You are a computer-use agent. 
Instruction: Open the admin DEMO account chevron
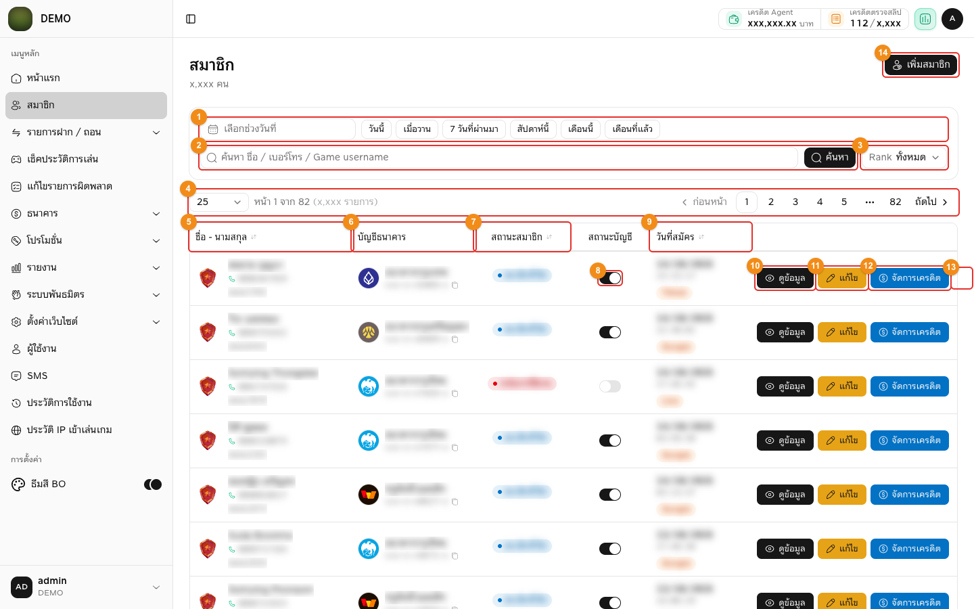[156, 587]
